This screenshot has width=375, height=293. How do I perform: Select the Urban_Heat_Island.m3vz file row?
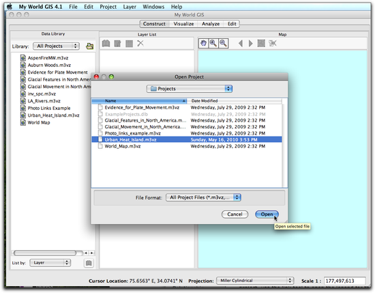click(187, 140)
